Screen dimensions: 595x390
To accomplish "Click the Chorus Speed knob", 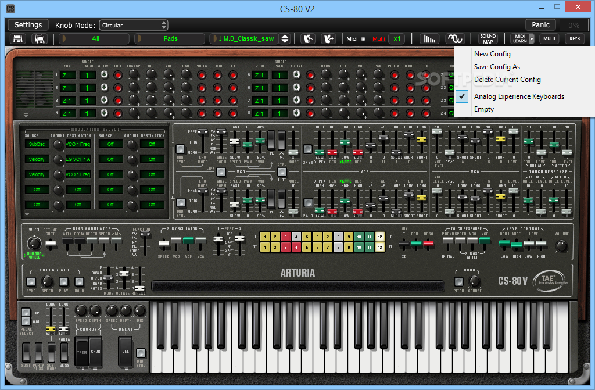I will [x=81, y=310].
